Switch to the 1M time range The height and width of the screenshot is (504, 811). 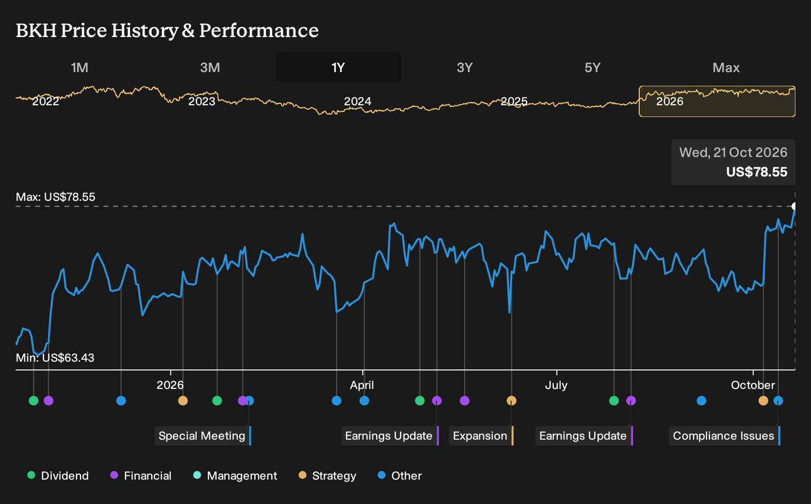click(80, 67)
